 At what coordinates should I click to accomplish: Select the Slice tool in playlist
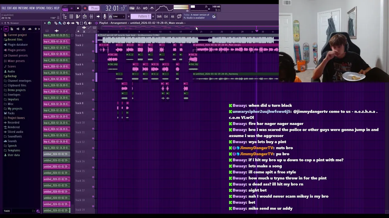click(x=77, y=23)
